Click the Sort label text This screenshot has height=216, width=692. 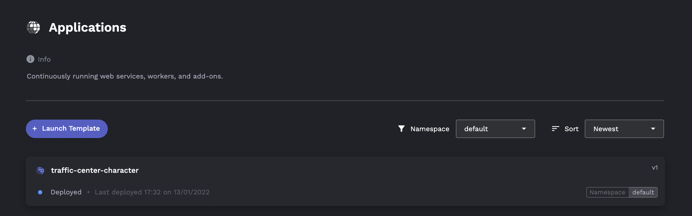pos(571,129)
